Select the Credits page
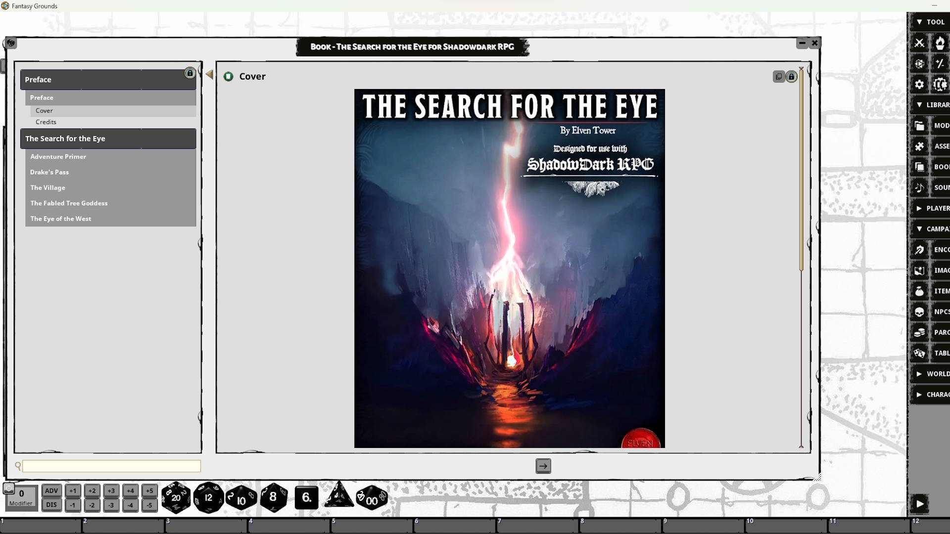Screen dimensions: 950x534 coord(113,122)
